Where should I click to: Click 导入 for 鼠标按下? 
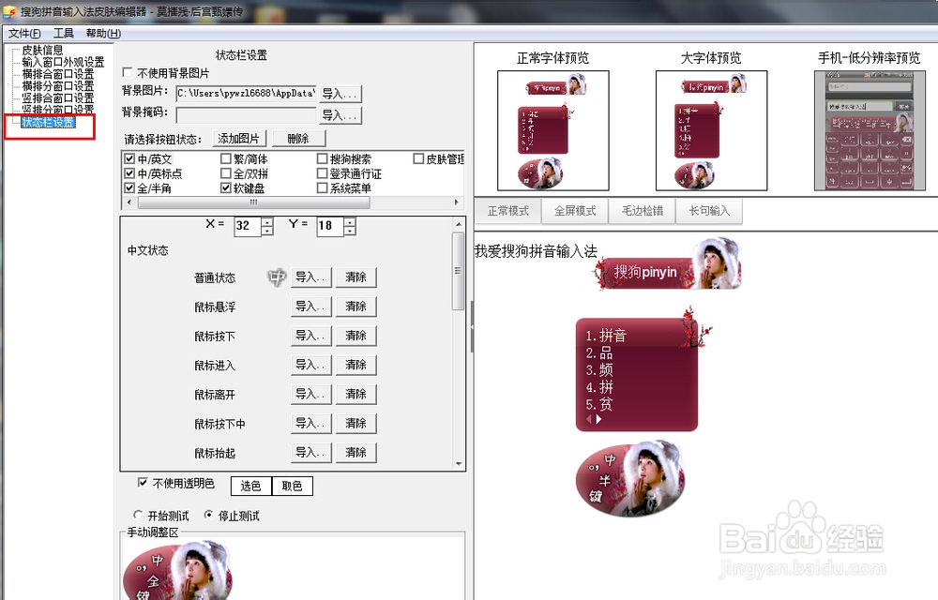(311, 336)
